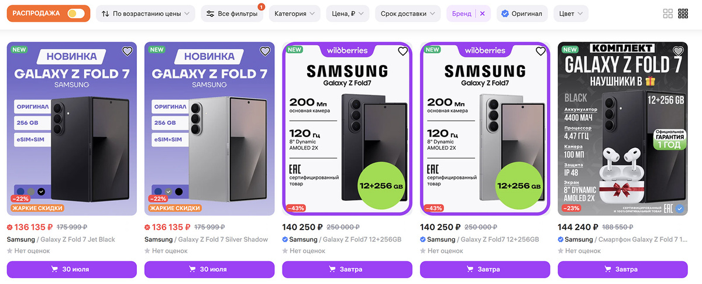Open the Цвет filter dropdown
Viewport: 702px width, 284px height.
(x=570, y=13)
